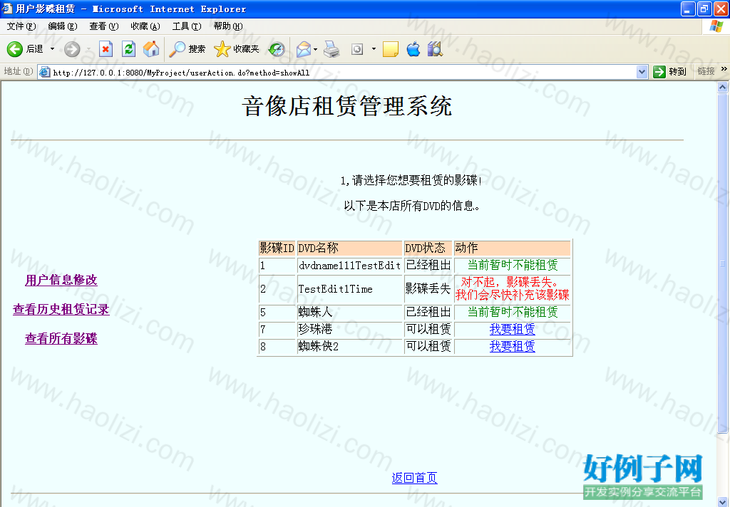This screenshot has width=730, height=507.
Task: Click the 影碟ID column header
Action: coord(277,248)
